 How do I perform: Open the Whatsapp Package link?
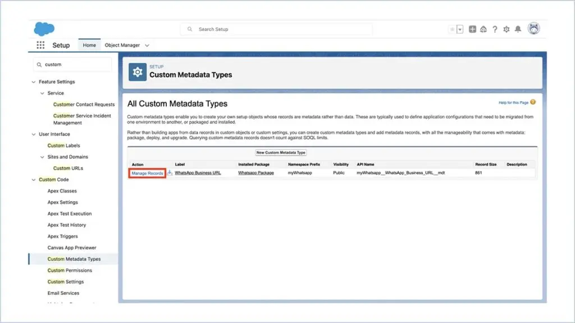click(x=256, y=173)
